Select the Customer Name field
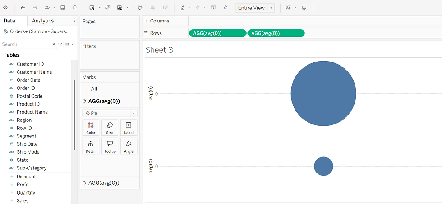This screenshot has height=204, width=442. tap(34, 72)
